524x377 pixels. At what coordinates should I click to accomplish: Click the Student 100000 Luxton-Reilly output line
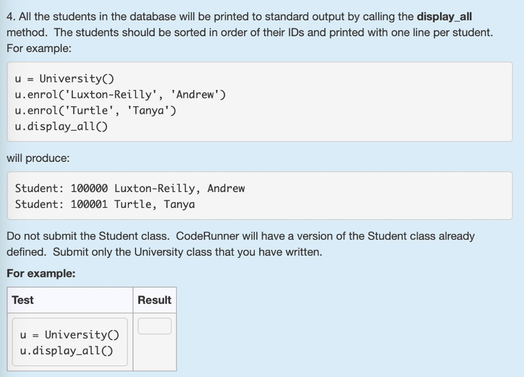tap(129, 188)
